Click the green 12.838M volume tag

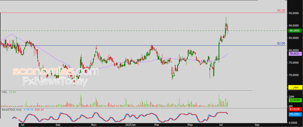(x=295, y=100)
